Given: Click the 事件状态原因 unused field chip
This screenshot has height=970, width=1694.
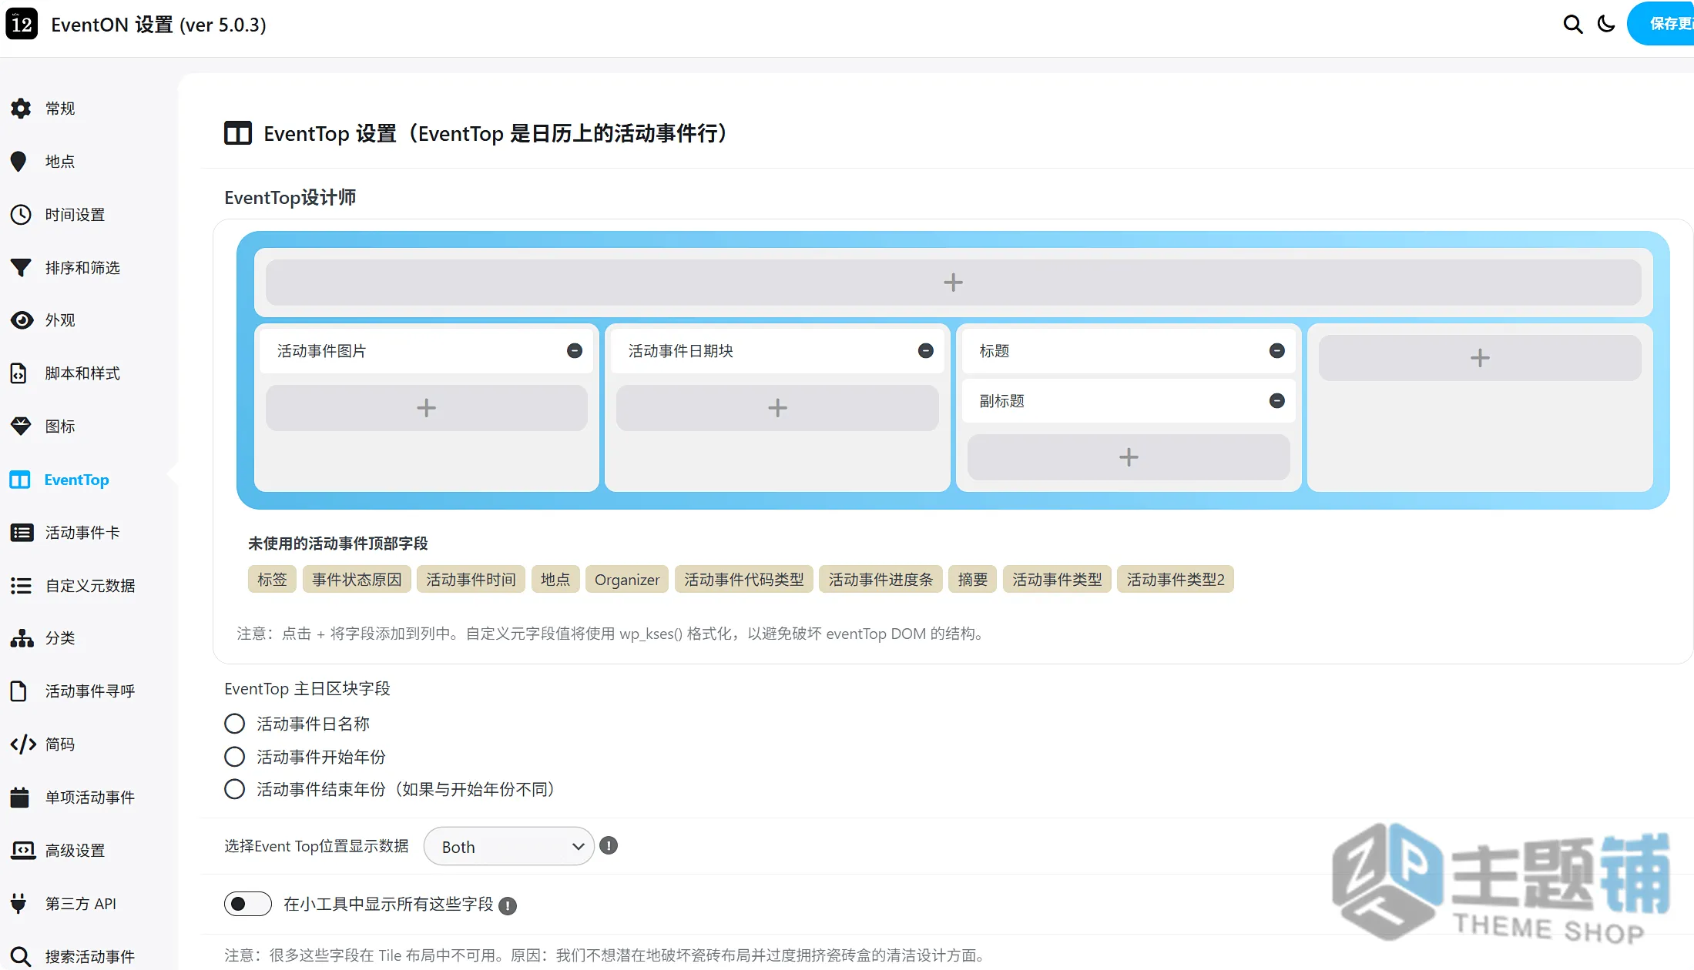Looking at the screenshot, I should click(x=357, y=580).
